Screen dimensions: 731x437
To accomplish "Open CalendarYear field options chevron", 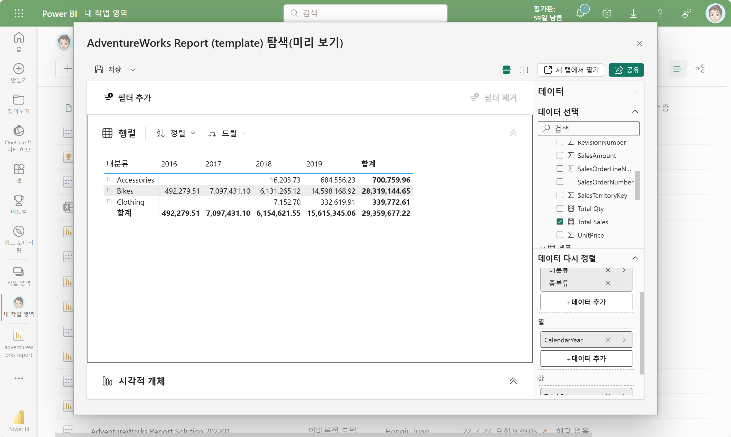I will click(624, 340).
